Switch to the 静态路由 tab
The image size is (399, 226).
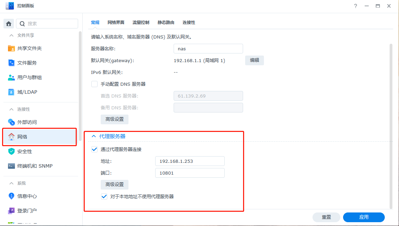[166, 23]
